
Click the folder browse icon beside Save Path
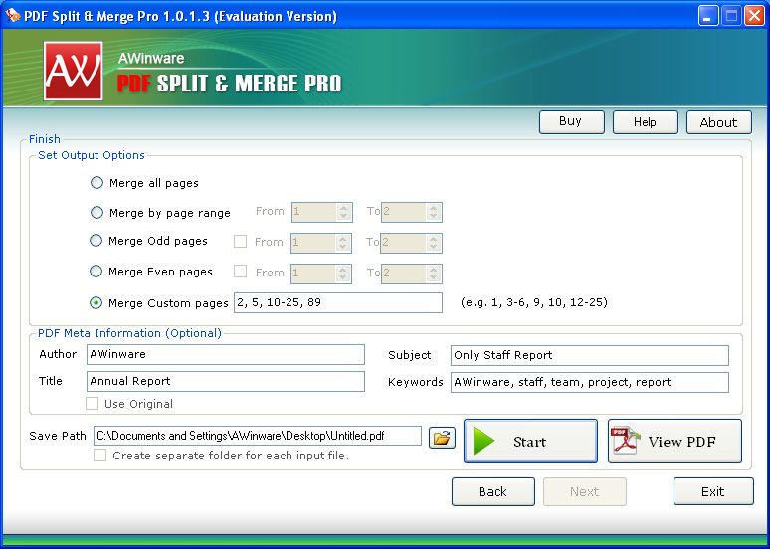(441, 437)
